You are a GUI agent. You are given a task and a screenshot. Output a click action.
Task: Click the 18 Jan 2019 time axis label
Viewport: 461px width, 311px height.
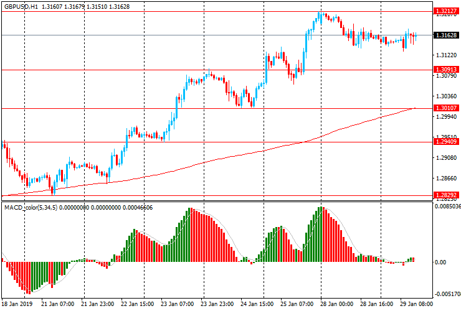point(17,304)
